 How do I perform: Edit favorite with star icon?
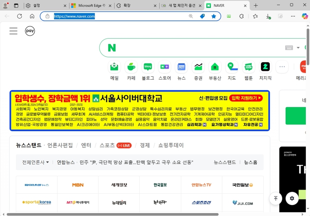[214, 16]
